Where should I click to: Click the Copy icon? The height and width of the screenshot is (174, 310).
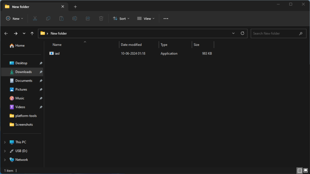(x=48, y=18)
